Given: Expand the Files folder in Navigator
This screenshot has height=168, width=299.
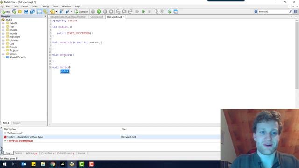Looking at the screenshot, I should [x=3, y=27].
